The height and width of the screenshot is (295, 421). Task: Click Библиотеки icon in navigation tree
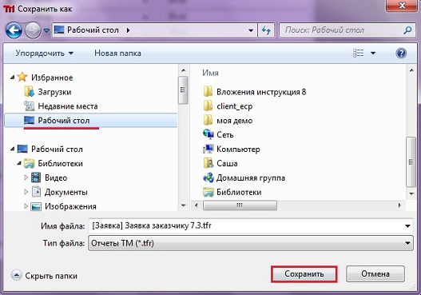coord(29,163)
